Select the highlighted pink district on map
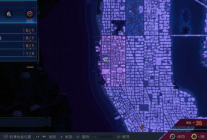Image resolution: width=207 pixels, height=140 pixels. pyautogui.click(x=113, y=61)
